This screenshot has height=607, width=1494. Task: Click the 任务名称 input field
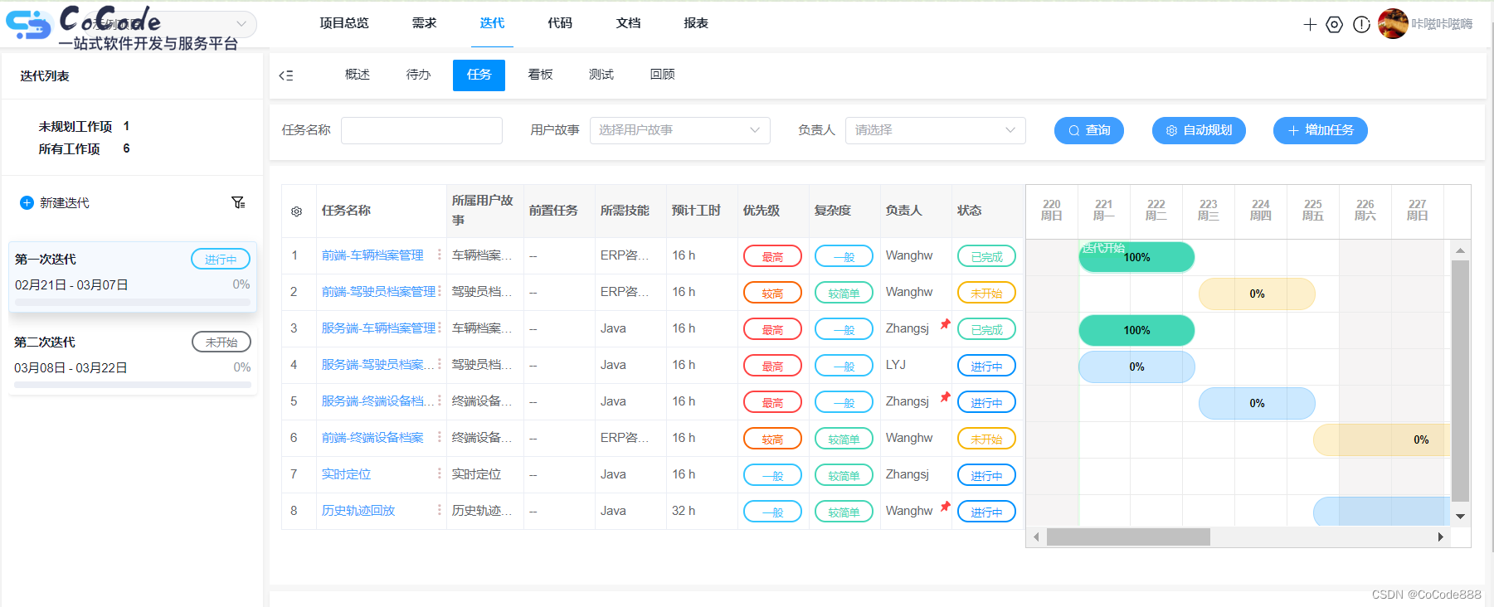pyautogui.click(x=421, y=130)
